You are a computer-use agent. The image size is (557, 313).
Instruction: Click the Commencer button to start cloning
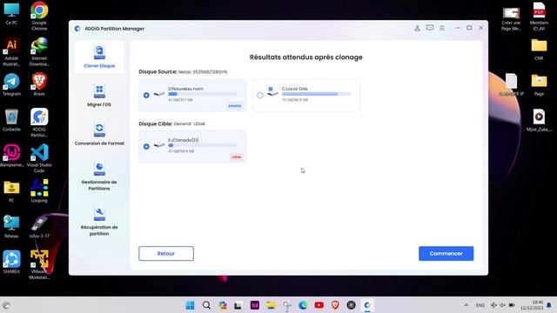click(446, 253)
